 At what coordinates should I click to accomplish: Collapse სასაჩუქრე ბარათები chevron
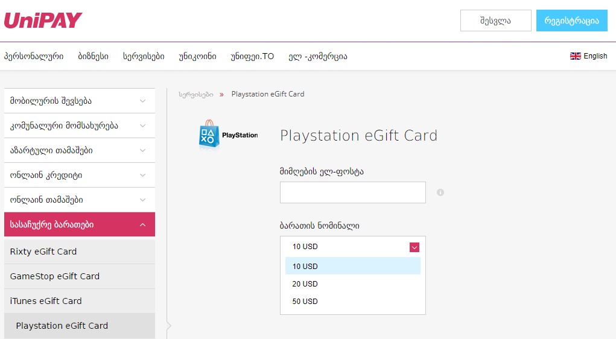pyautogui.click(x=142, y=224)
